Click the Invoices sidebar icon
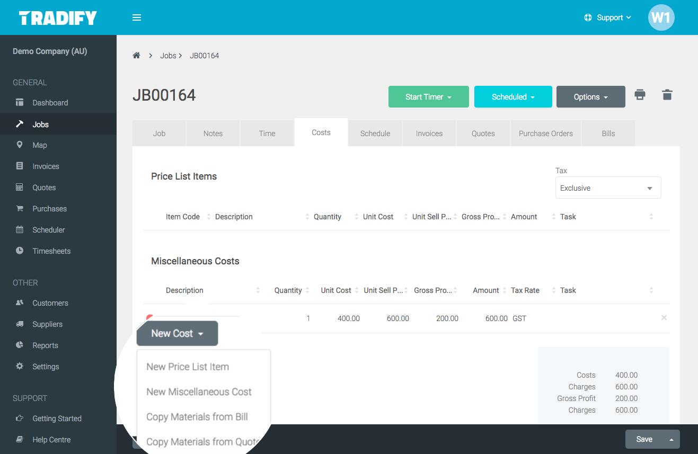698x454 pixels. tap(20, 166)
